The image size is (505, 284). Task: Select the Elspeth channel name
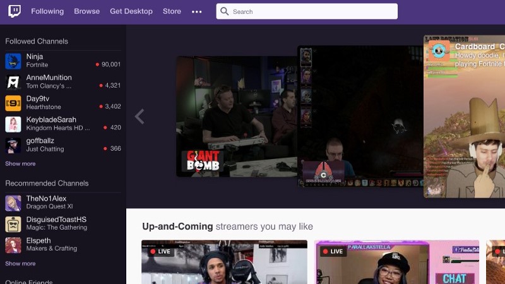point(39,241)
